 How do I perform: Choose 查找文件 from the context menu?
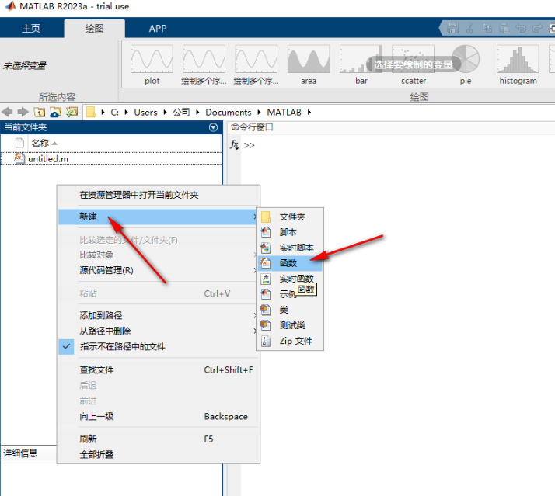coord(159,369)
